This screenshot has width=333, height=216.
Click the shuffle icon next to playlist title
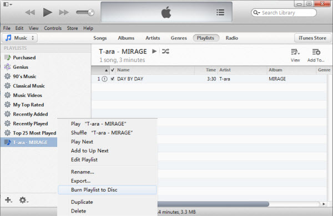[x=165, y=52]
